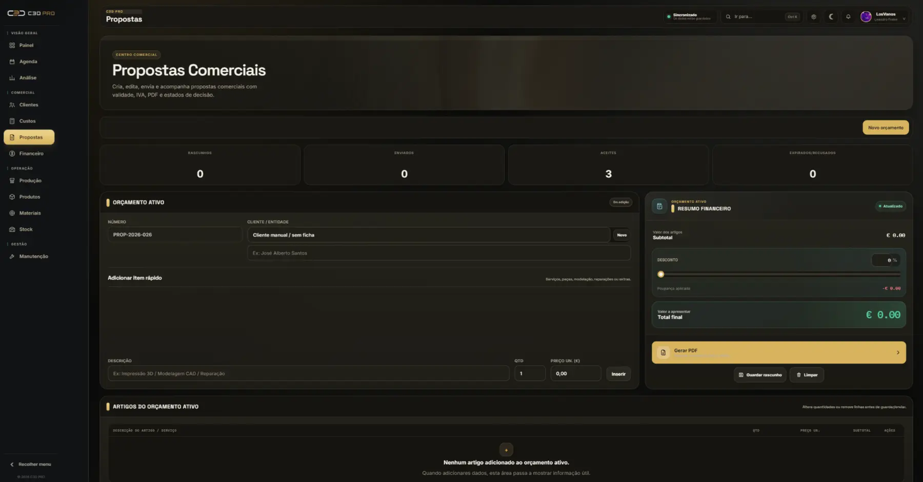Click the Sincronizado status indicator
This screenshot has height=482, width=923.
[x=690, y=17]
